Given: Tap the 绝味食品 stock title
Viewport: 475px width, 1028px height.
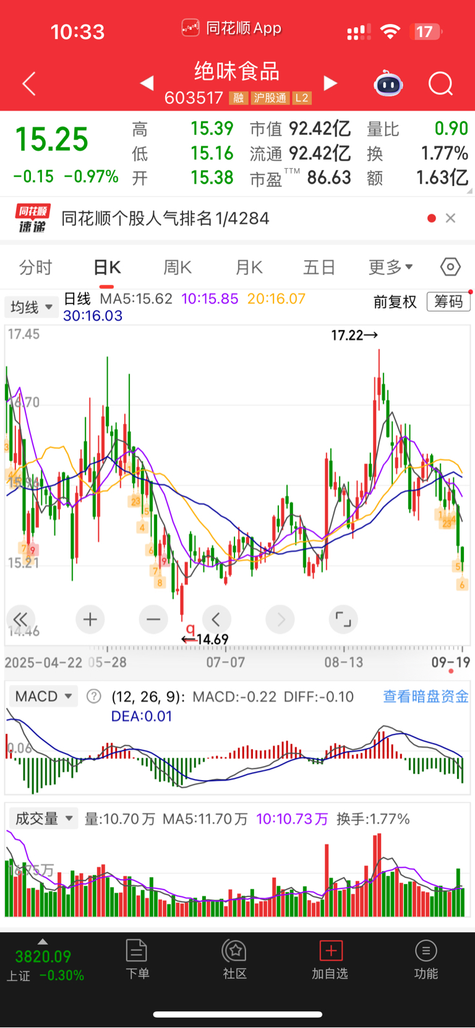Looking at the screenshot, I should pos(237,71).
